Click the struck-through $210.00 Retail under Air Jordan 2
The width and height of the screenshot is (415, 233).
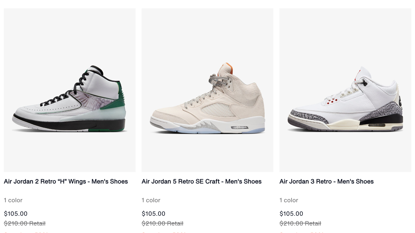(x=25, y=223)
